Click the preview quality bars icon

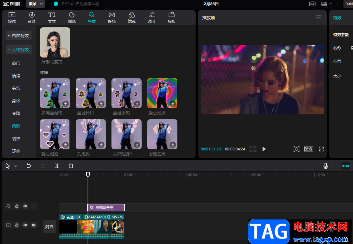pyautogui.click(x=253, y=149)
